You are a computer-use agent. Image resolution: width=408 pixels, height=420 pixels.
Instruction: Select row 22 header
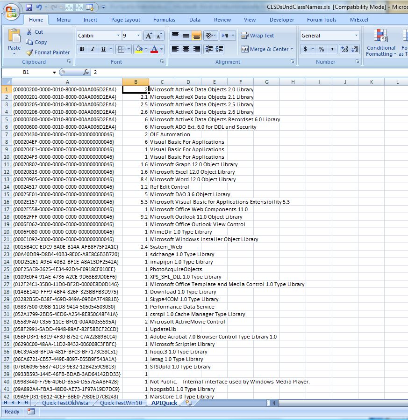coord(7,247)
